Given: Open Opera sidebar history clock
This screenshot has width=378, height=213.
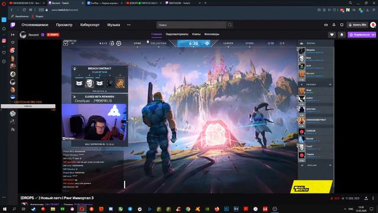Looking at the screenshot, I should tap(4, 62).
